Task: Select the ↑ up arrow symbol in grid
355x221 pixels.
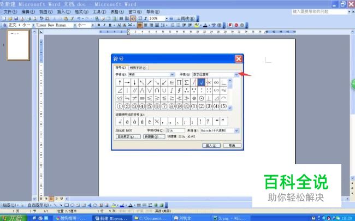Action: [120, 82]
